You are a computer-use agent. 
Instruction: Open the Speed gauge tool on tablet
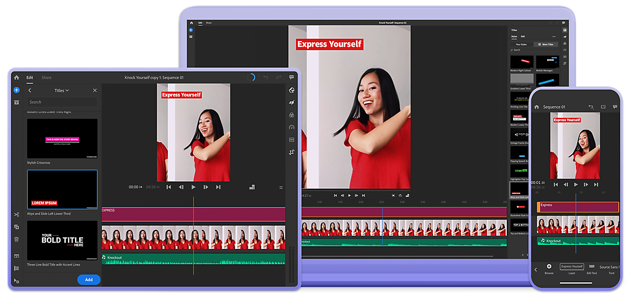(x=292, y=128)
